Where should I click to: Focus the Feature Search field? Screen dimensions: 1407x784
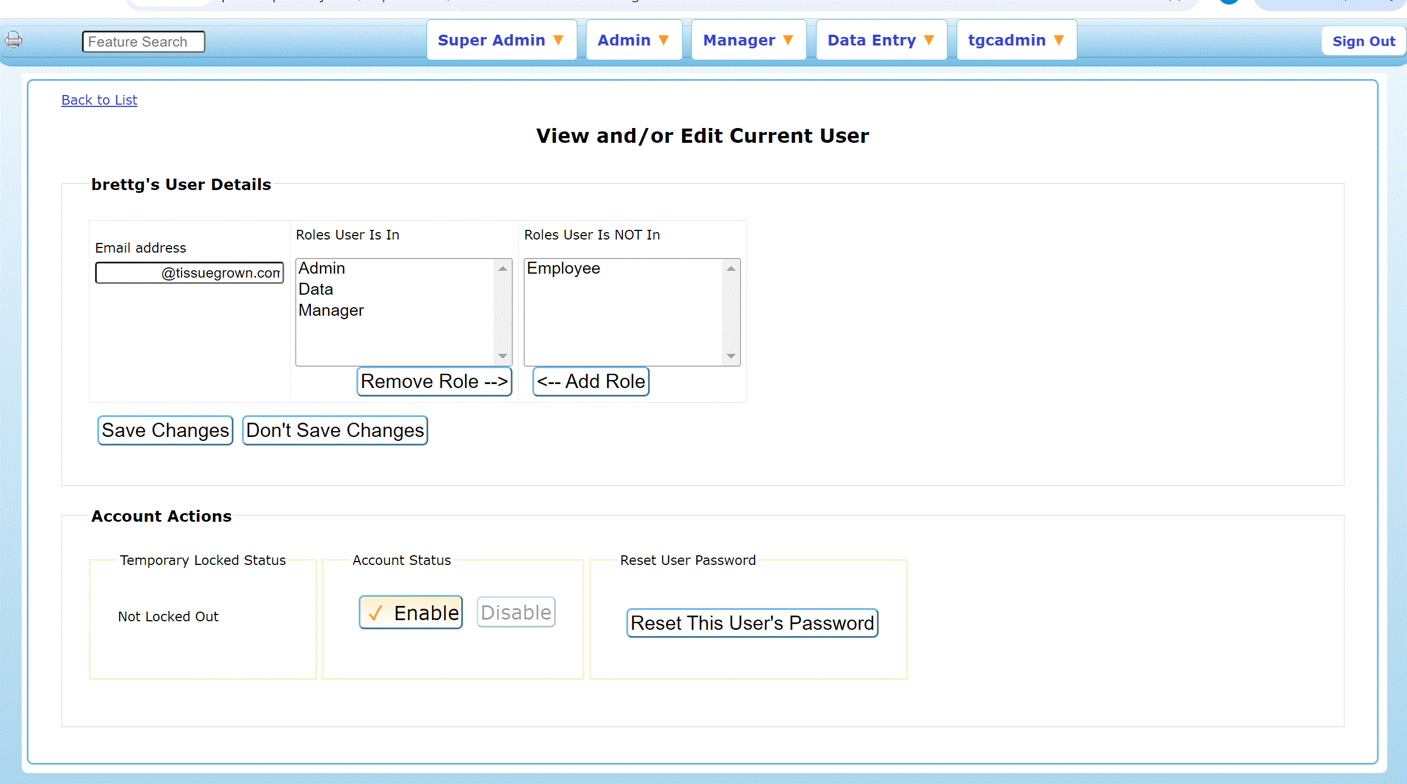[x=143, y=42]
